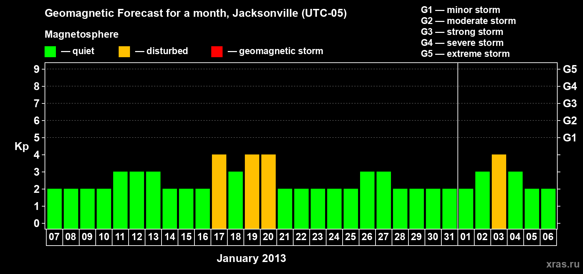Click right-axis label 'G2'

pyautogui.click(x=570, y=121)
